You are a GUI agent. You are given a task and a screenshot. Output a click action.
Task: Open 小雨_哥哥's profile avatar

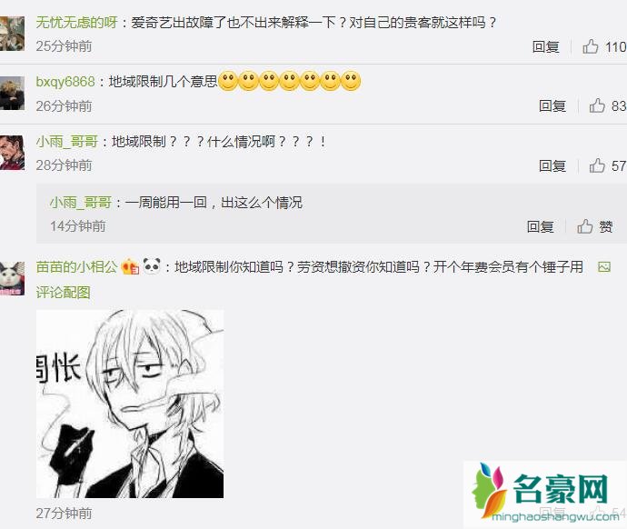[12, 153]
